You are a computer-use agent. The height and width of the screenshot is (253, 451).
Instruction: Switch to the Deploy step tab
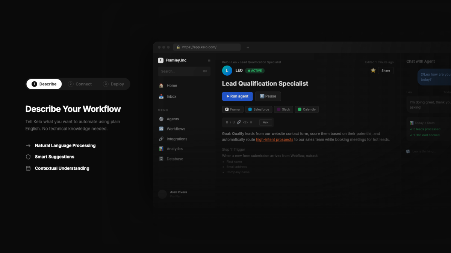(x=114, y=84)
